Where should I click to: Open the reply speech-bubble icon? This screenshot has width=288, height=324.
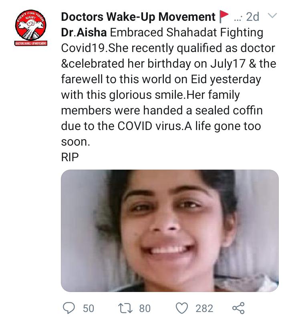coord(68,308)
